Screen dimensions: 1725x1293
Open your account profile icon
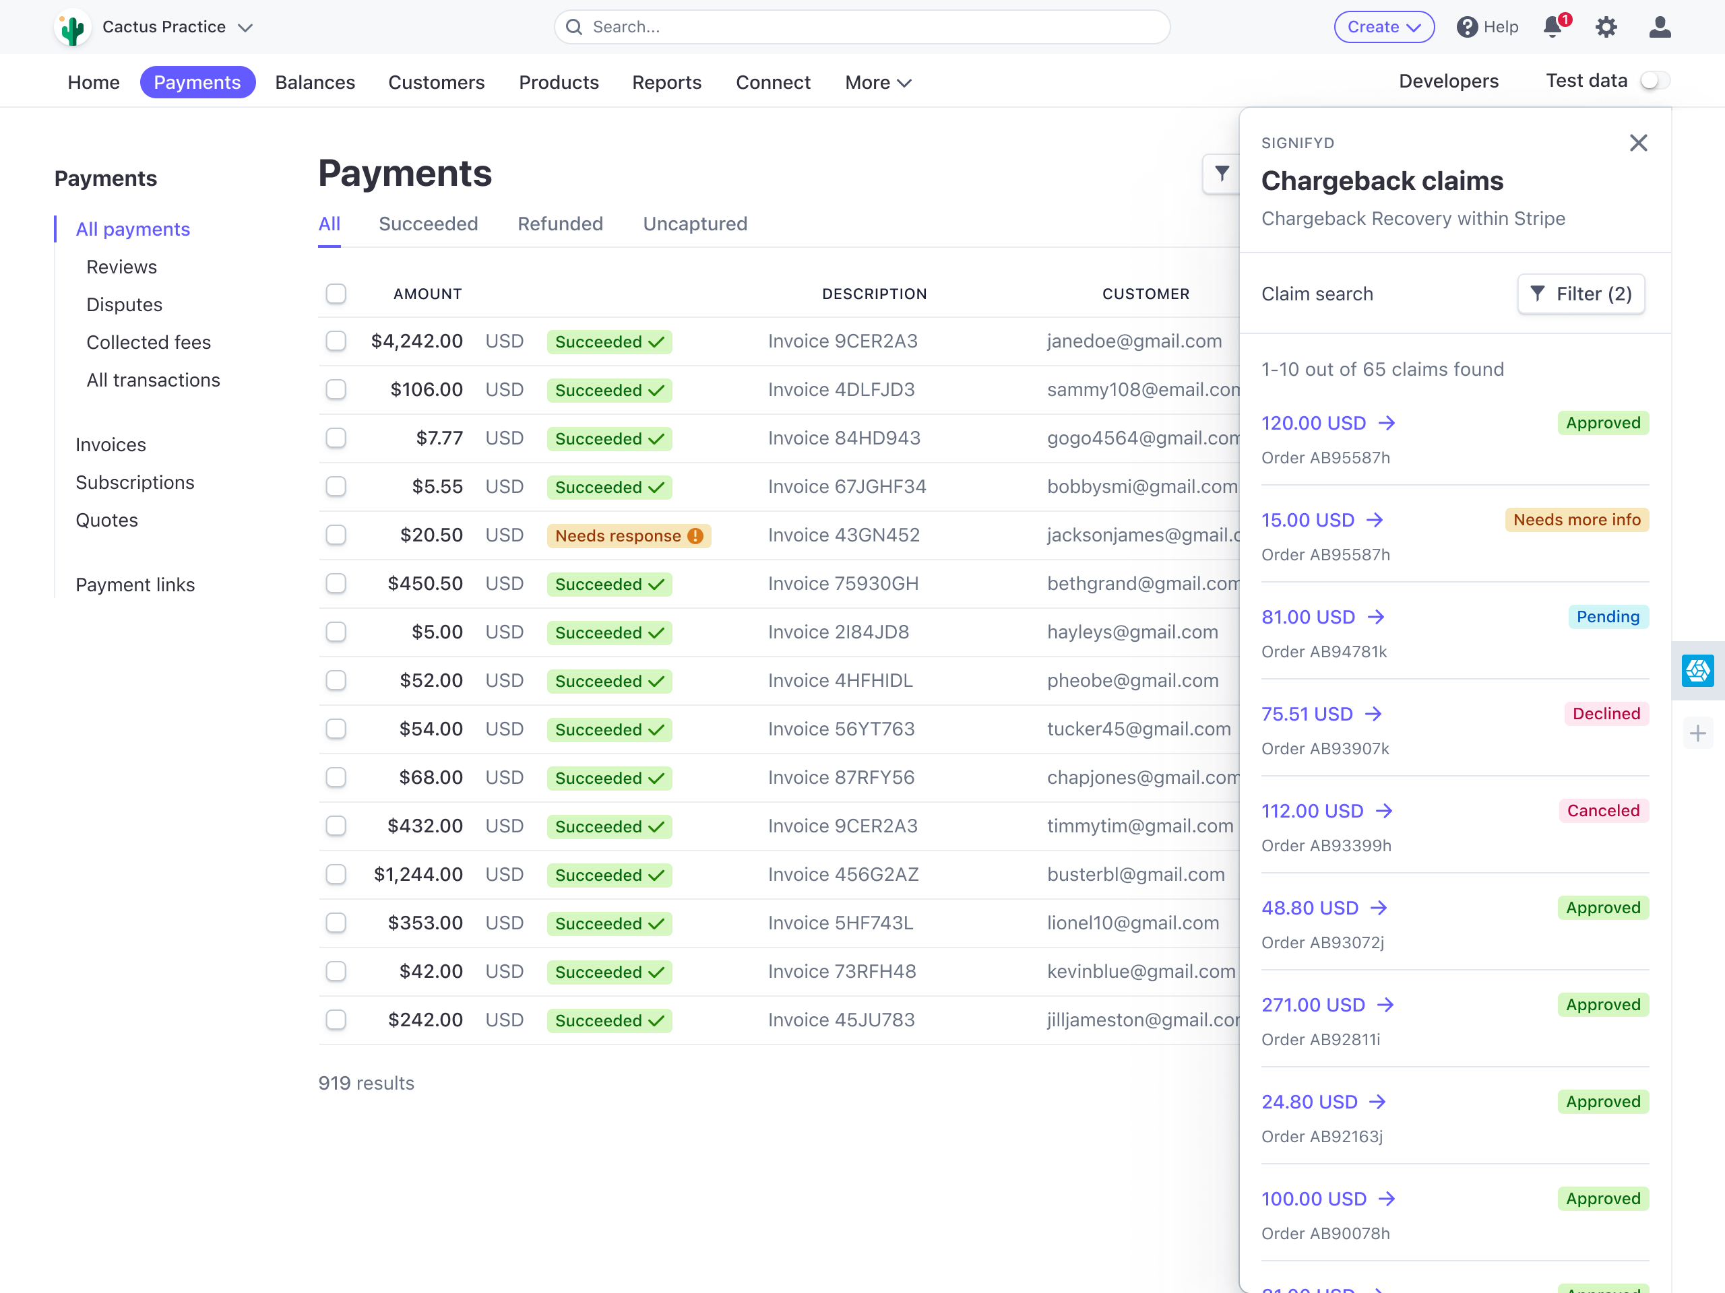point(1660,28)
